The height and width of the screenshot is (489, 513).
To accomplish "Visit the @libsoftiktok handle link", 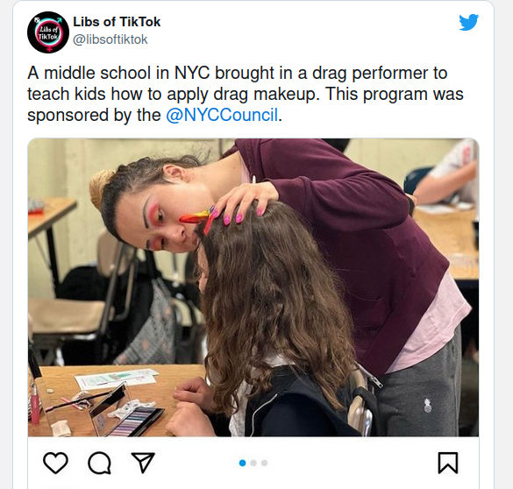I will point(110,39).
